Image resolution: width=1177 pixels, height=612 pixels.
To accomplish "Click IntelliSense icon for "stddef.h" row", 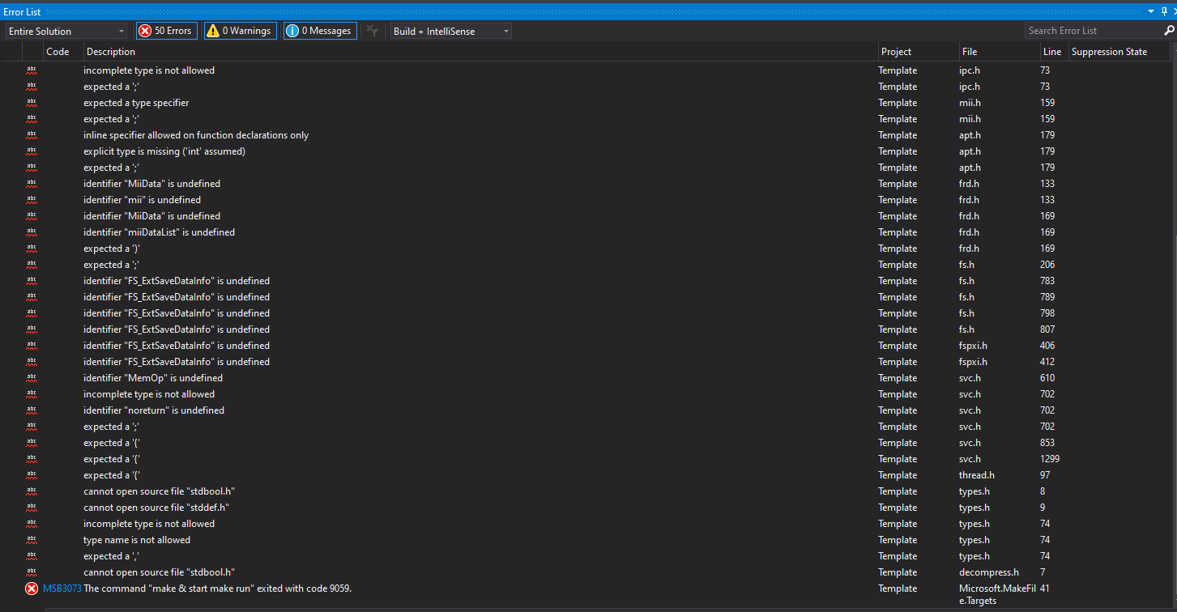I will (x=32, y=508).
